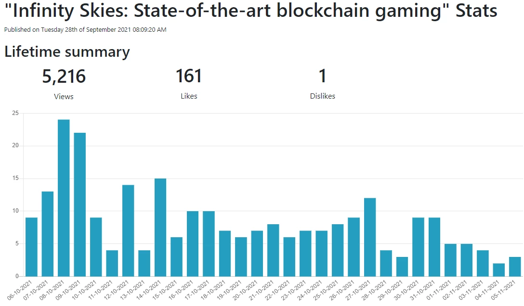Click the 07-10-2021 bar
This screenshot has width=524, height=306.
click(x=48, y=234)
